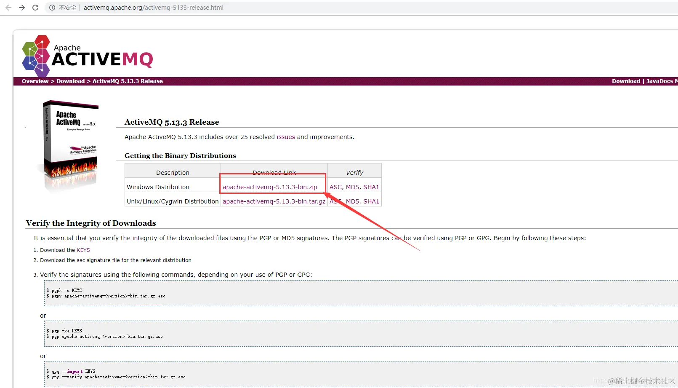Click Getting the Binary Distributions heading
The image size is (678, 388).
tap(180, 156)
